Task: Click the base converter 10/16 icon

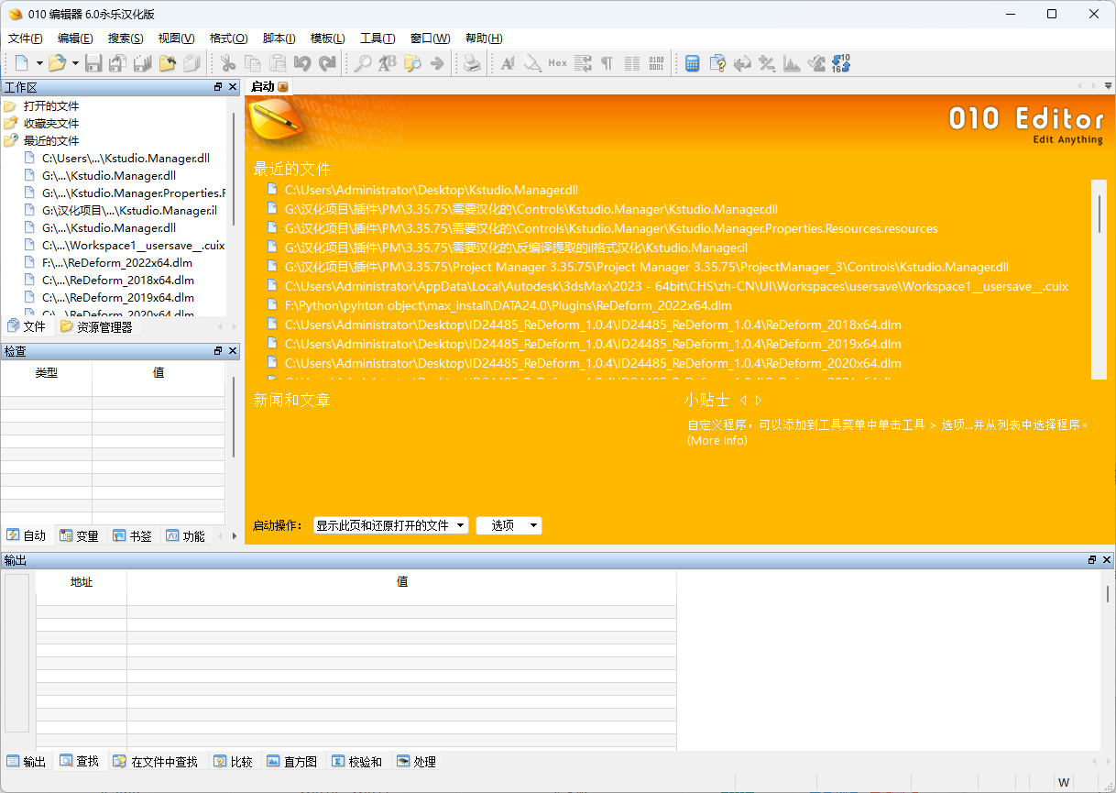Action: click(841, 63)
